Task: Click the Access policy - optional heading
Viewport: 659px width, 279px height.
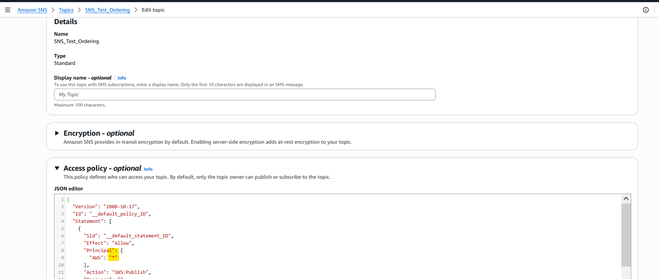Action: coord(102,168)
